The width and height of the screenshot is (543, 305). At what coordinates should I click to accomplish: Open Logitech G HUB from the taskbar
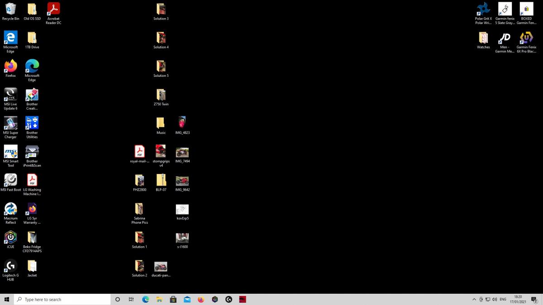click(229, 299)
